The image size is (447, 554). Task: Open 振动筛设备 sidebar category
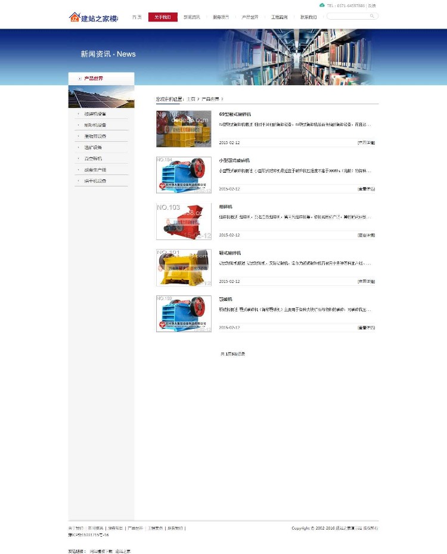pos(95,136)
